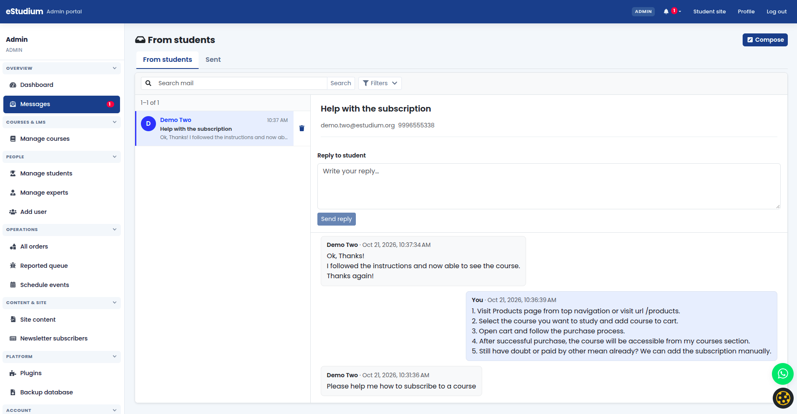Viewport: 797px width, 414px height.
Task: Open the Demo Two message in list
Action: pyautogui.click(x=215, y=128)
